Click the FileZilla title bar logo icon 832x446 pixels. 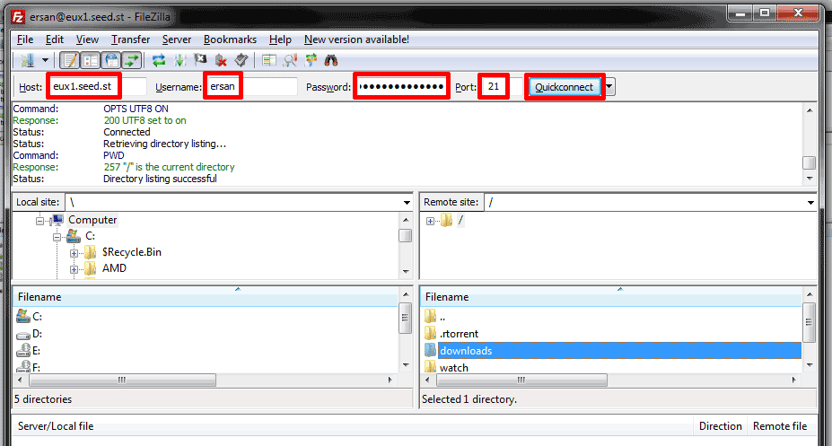click(18, 18)
